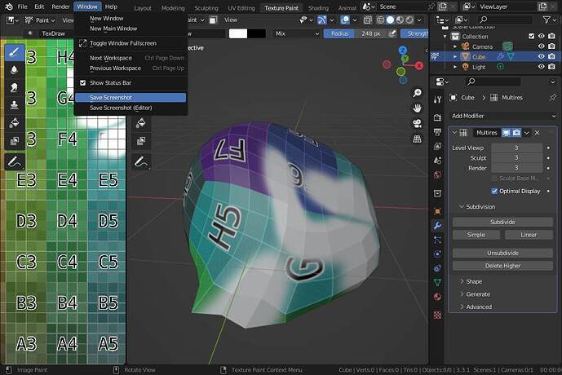The image size is (562, 375).
Task: Remove the Multires modifier with X
Action: (537, 133)
